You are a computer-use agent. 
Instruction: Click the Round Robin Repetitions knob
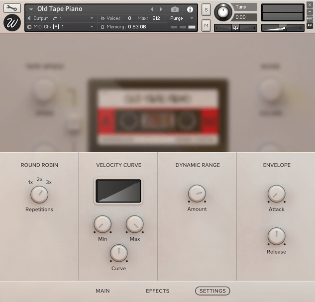39,195
